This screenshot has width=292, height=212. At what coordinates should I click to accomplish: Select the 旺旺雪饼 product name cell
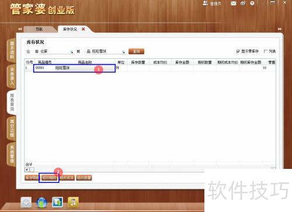click(85, 68)
